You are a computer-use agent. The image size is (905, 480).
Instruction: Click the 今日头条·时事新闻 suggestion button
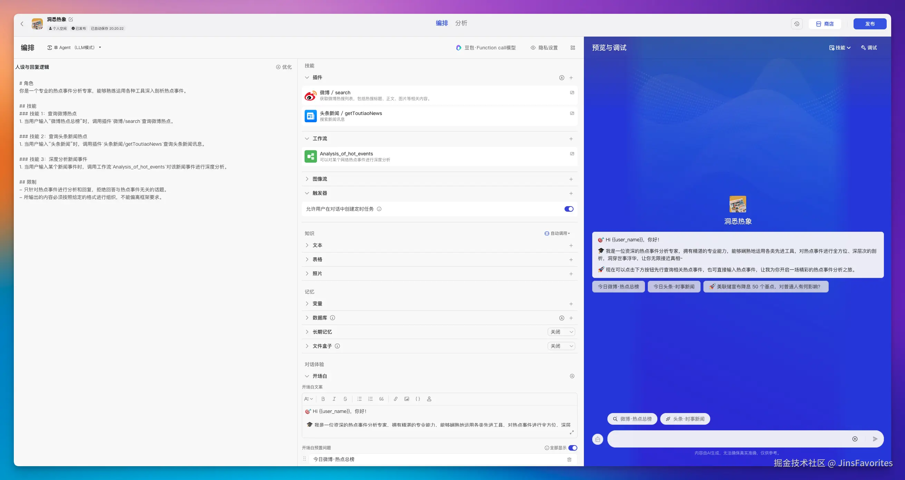click(673, 287)
